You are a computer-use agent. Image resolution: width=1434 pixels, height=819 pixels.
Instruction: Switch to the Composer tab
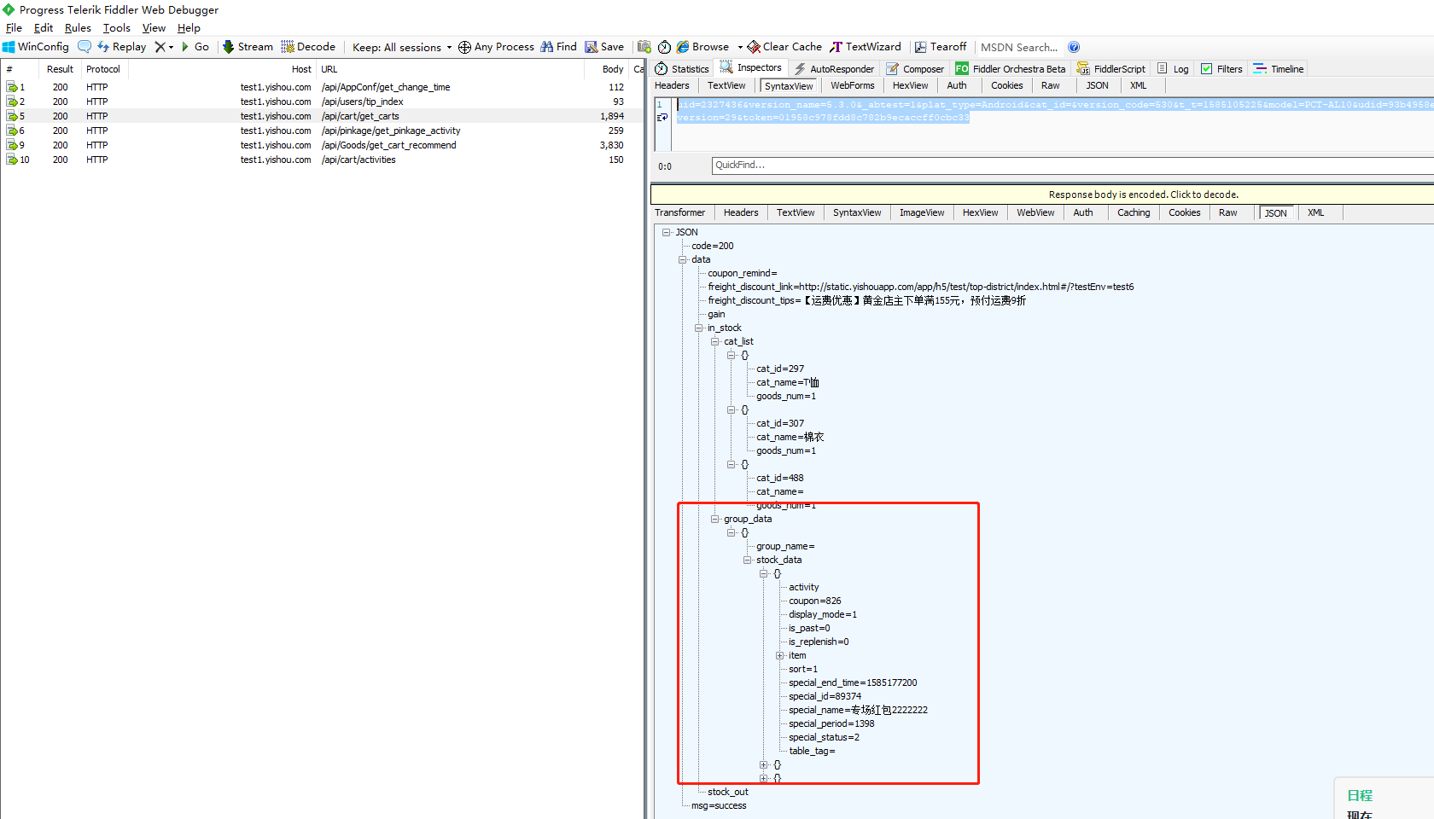[x=915, y=69]
